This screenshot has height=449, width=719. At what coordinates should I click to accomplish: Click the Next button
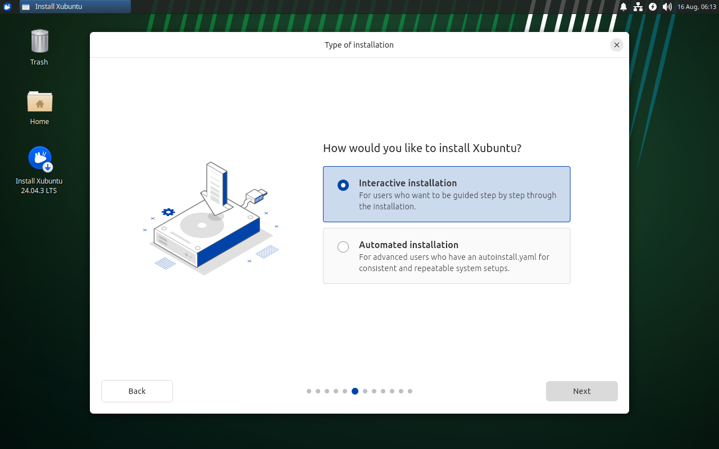[582, 391]
